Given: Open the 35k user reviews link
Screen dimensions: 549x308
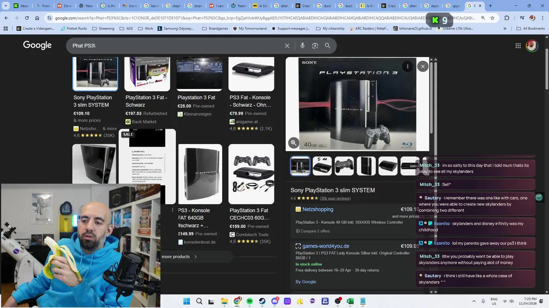Looking at the screenshot, I should 335,198.
